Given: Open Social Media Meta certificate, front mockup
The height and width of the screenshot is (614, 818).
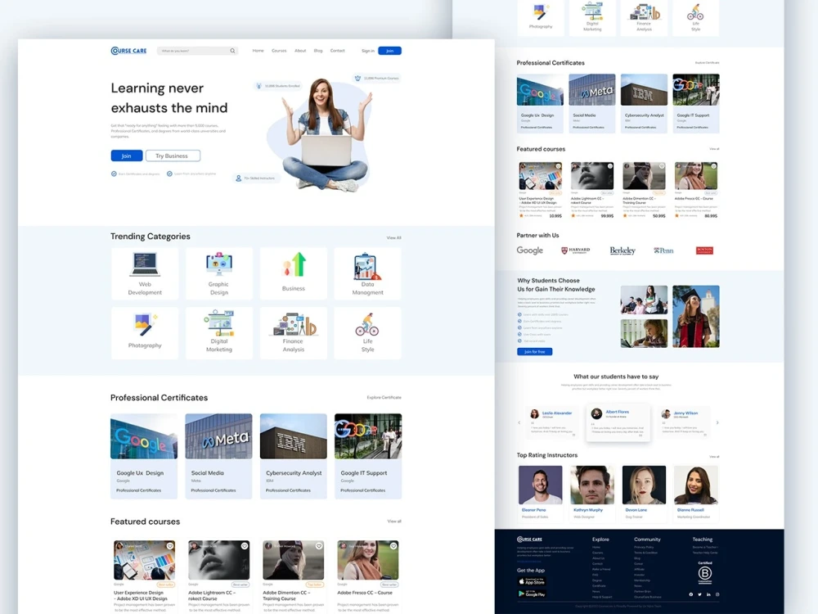Looking at the screenshot, I should tap(218, 456).
